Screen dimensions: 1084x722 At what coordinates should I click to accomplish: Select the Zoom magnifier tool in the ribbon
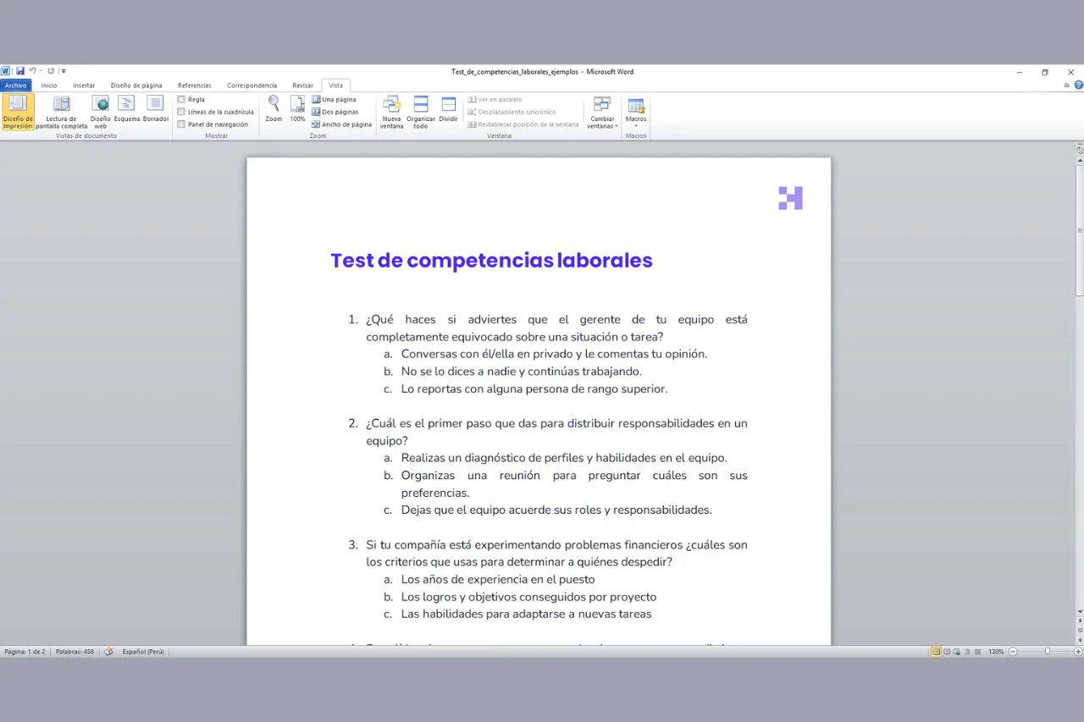[273, 108]
